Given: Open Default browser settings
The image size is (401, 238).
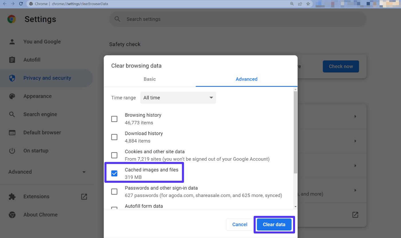Looking at the screenshot, I should click(42, 132).
